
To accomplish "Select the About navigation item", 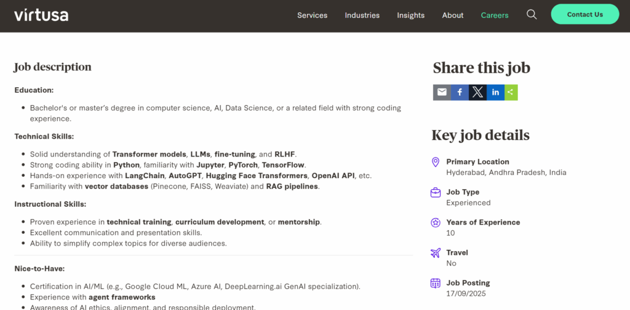I will [x=453, y=15].
